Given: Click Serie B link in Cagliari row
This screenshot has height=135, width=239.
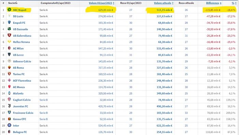Looking at the screenshot, I should click(44, 100).
